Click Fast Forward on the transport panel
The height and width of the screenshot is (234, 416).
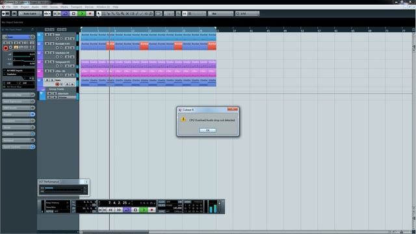(119, 210)
